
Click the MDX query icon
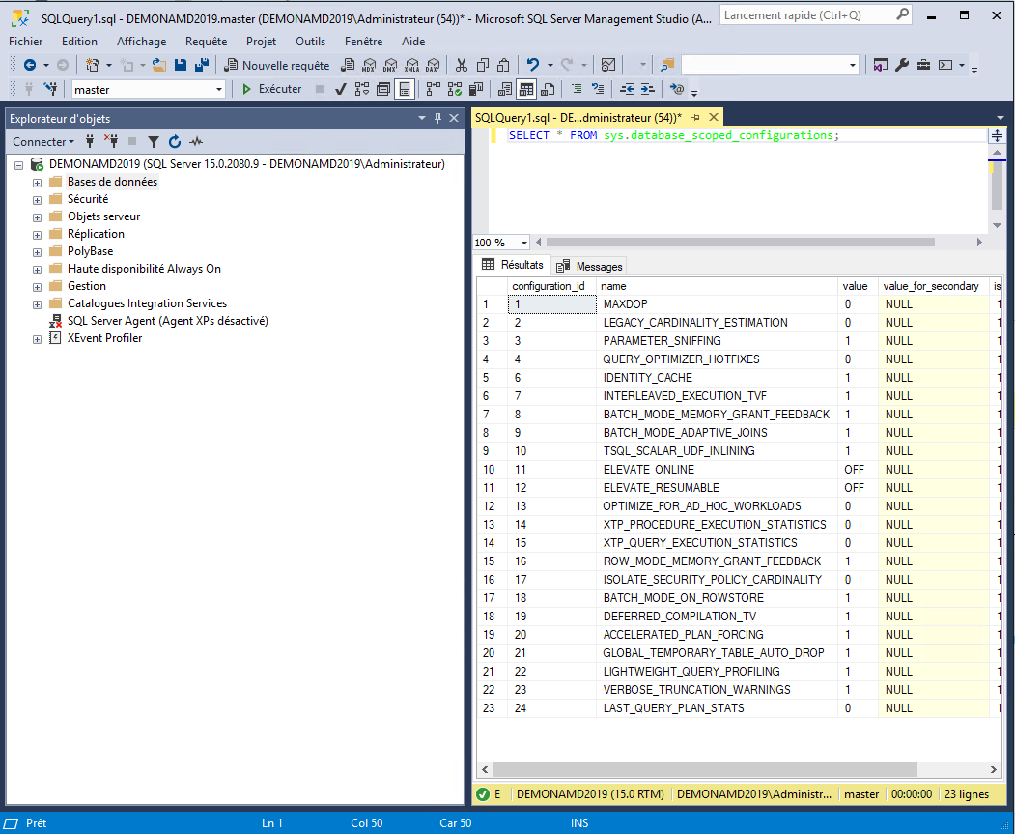(x=368, y=65)
